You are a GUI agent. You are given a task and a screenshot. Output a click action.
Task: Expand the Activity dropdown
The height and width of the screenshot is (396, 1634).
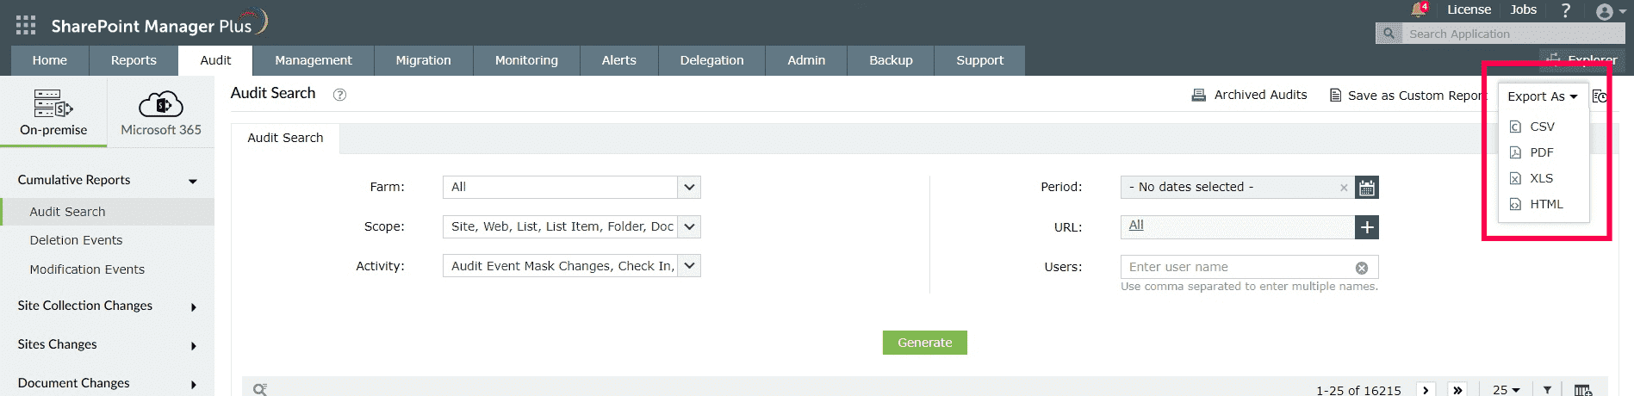tap(689, 266)
